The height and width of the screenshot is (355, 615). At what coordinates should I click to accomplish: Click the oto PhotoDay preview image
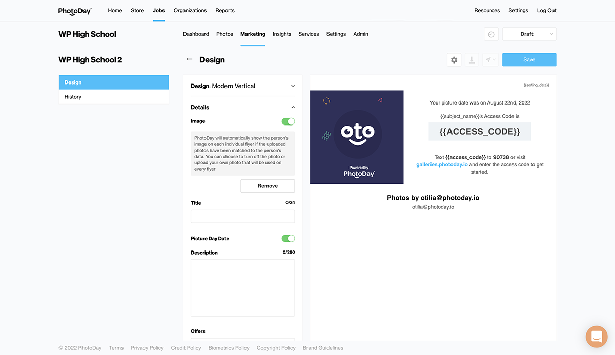[357, 137]
